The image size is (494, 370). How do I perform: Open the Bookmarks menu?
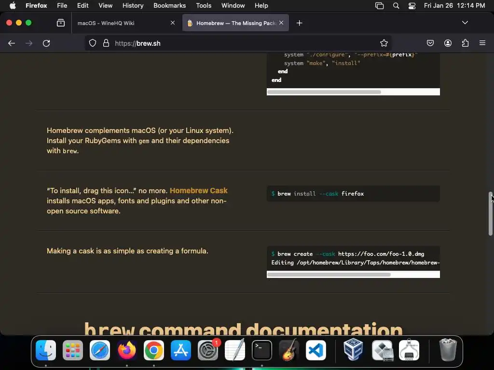pyautogui.click(x=169, y=6)
